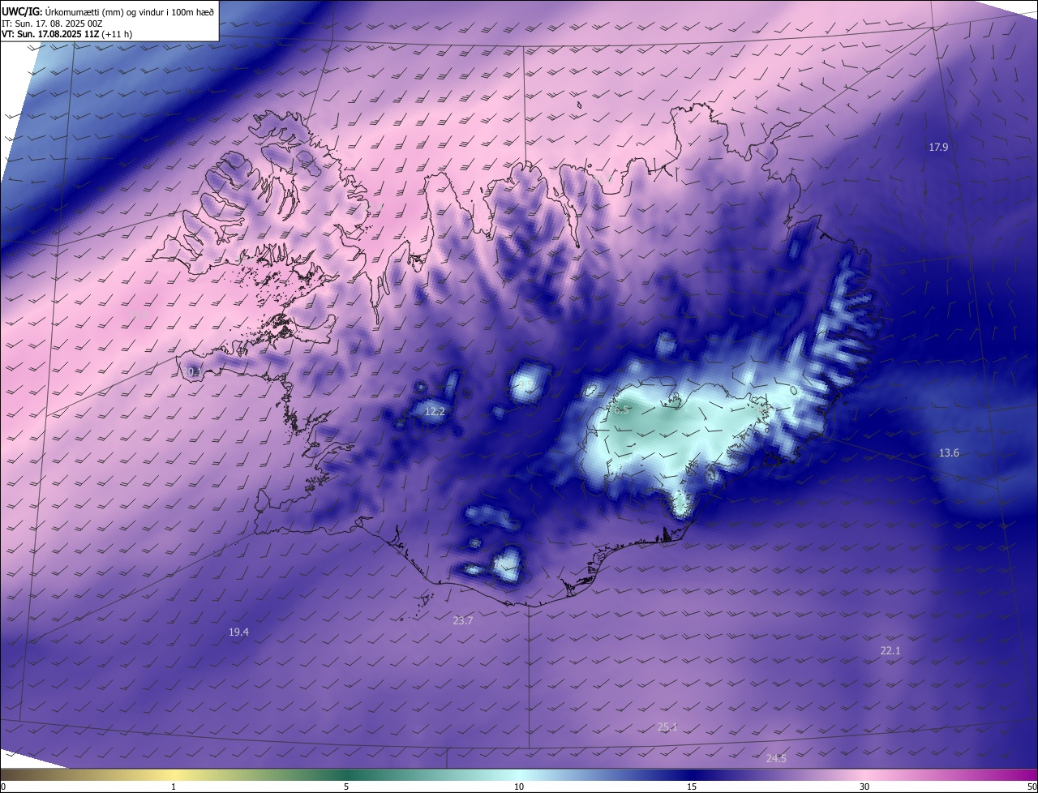
Task: Click the colorbar tick label 50
Action: 1032,787
